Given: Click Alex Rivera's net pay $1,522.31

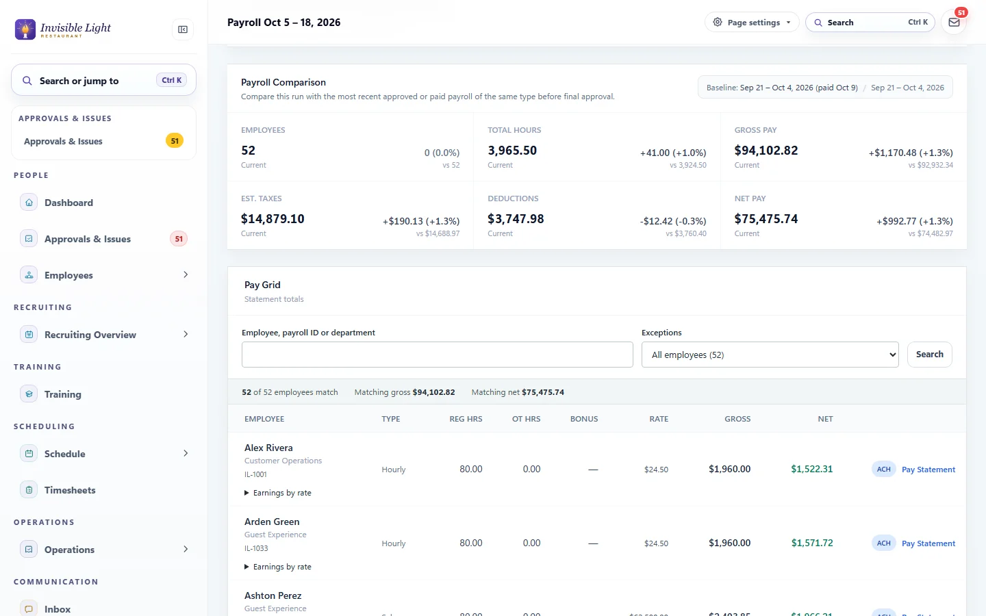Looking at the screenshot, I should [x=812, y=470].
